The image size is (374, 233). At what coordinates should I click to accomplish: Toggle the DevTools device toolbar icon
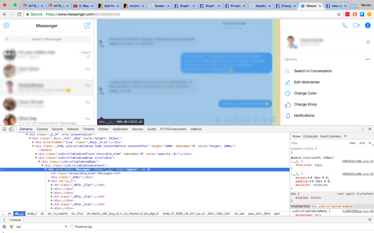pos(11,129)
